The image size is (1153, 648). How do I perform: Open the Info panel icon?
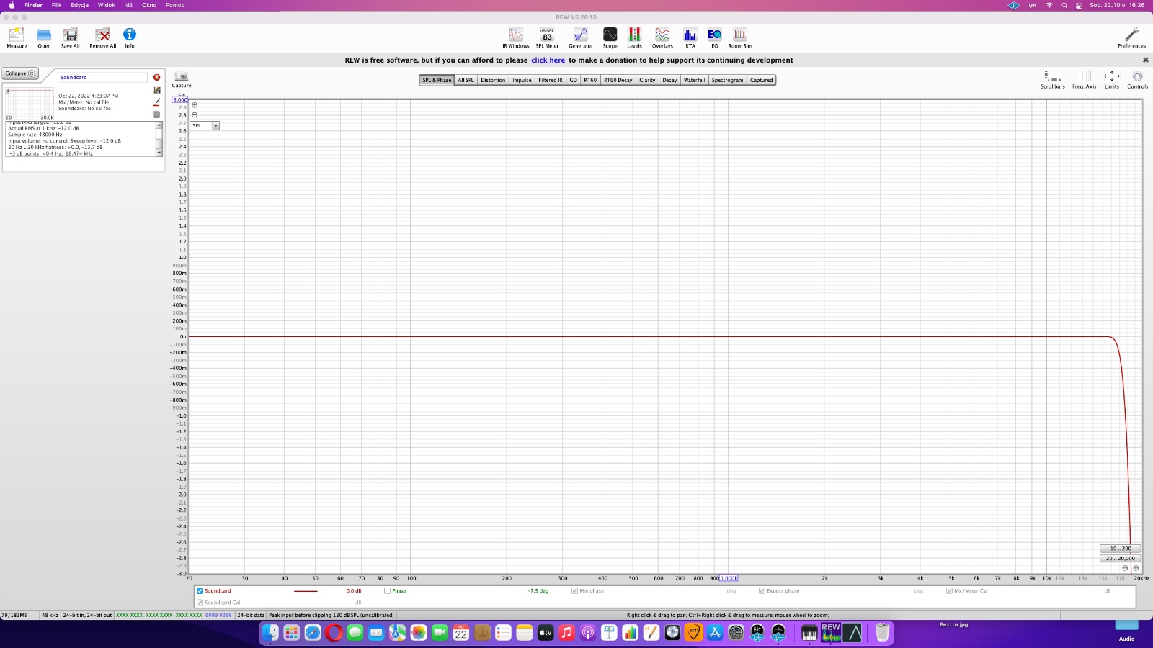pyautogui.click(x=130, y=37)
